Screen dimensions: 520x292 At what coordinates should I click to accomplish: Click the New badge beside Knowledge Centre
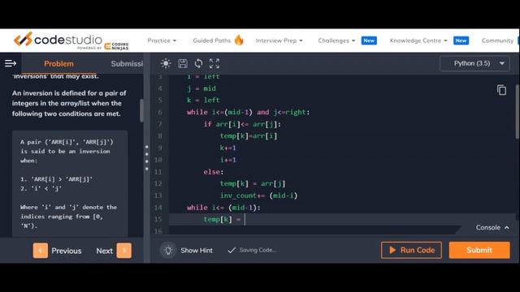pyautogui.click(x=461, y=41)
